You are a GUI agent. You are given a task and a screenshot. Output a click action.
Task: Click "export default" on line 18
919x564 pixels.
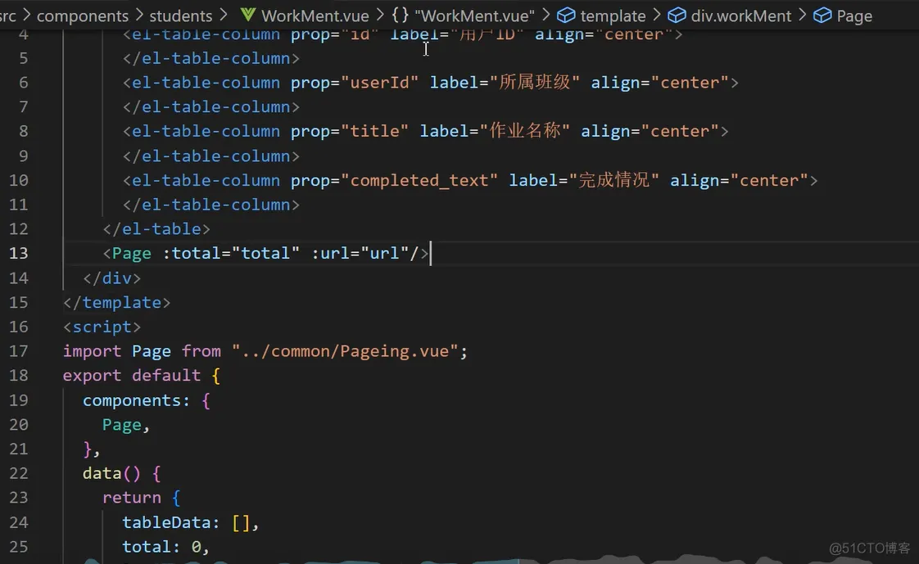point(131,376)
